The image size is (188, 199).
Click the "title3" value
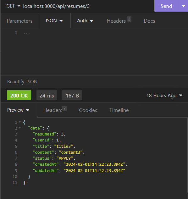64,146
